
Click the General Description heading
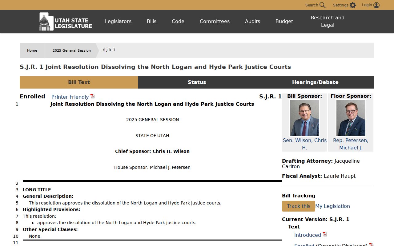48,196
